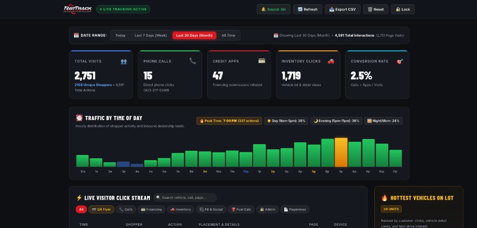The height and width of the screenshot is (228, 477).
Task: Filter by QR Flyer
Action: click(101, 210)
